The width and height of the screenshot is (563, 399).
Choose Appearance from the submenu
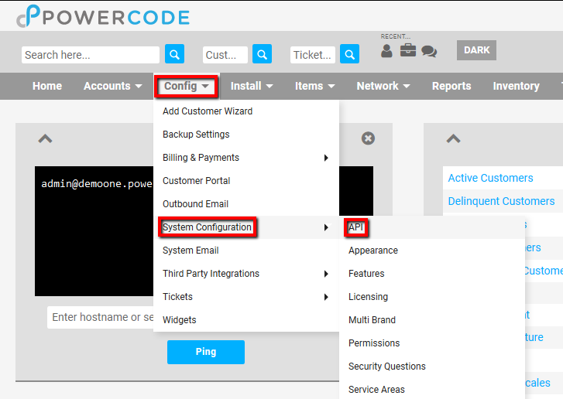click(x=432, y=251)
